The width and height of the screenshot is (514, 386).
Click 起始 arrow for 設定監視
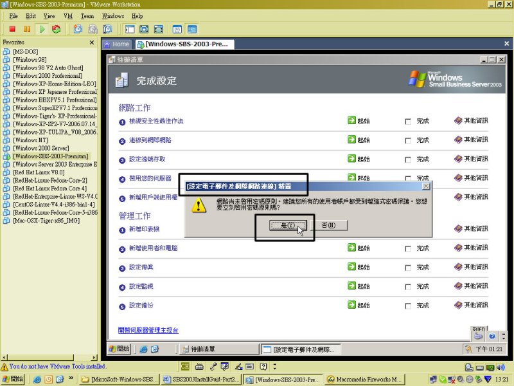351,286
